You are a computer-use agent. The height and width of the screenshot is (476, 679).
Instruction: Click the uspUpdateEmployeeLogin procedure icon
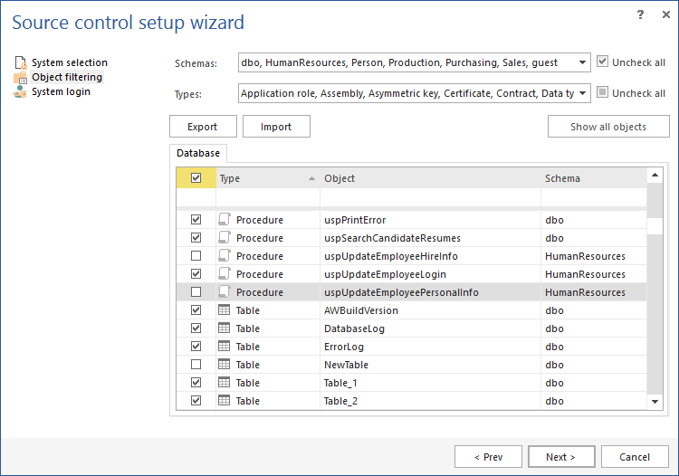coord(225,274)
